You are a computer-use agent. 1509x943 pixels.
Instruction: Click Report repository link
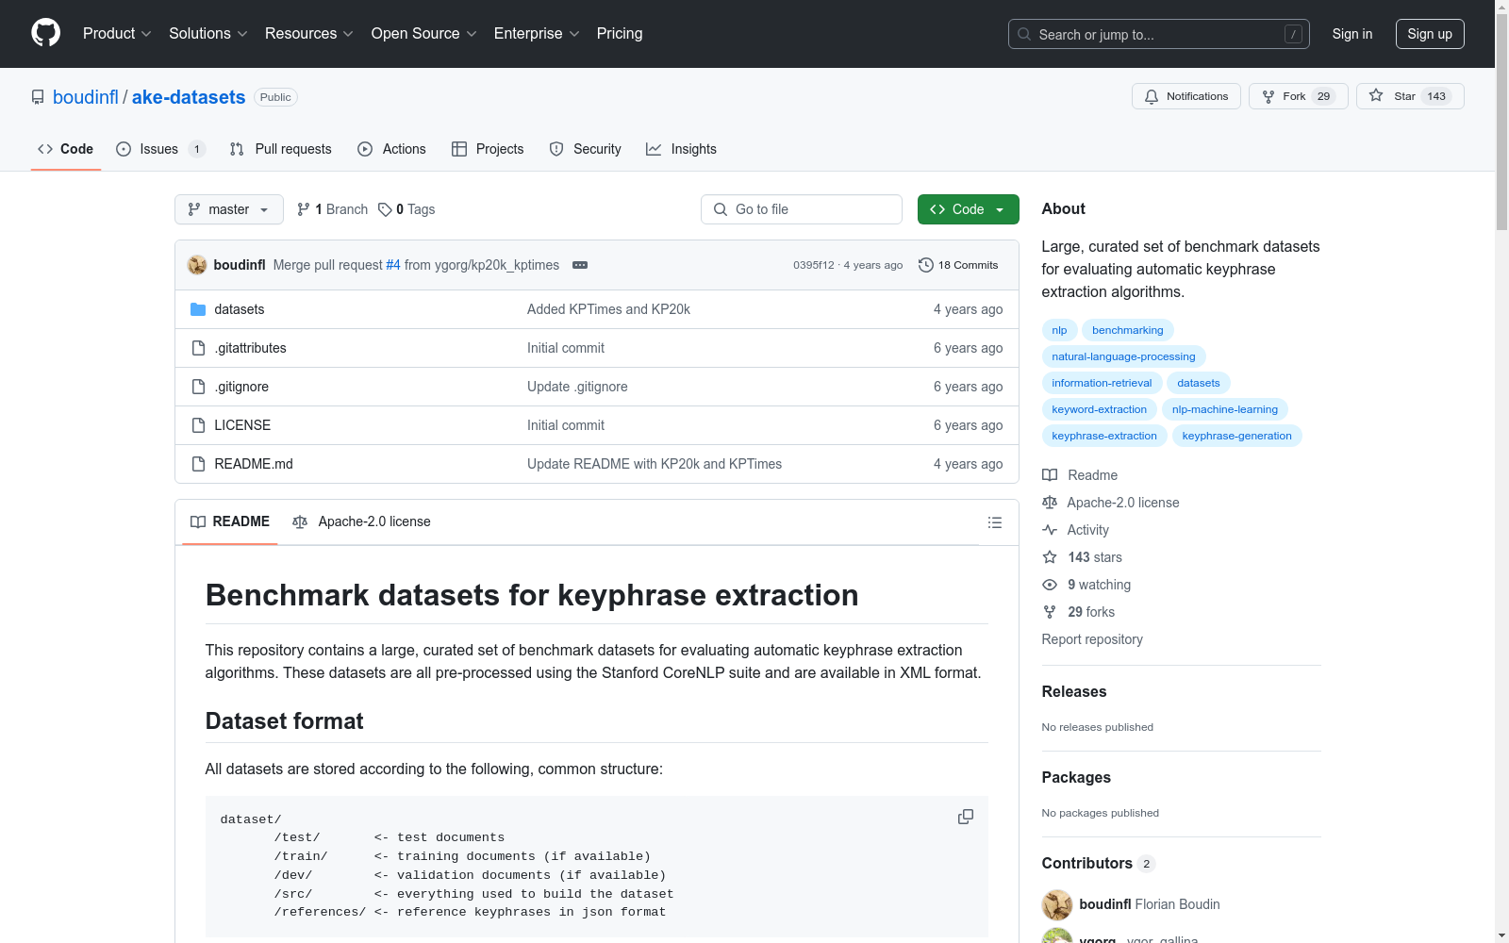1092,639
